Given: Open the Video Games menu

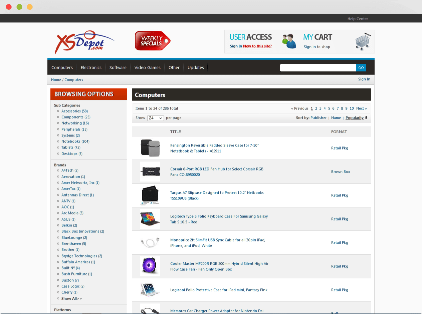Looking at the screenshot, I should (x=148, y=68).
